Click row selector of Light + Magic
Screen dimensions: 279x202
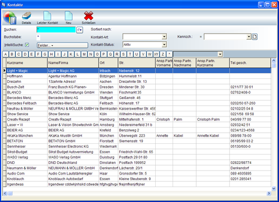coord(4,71)
